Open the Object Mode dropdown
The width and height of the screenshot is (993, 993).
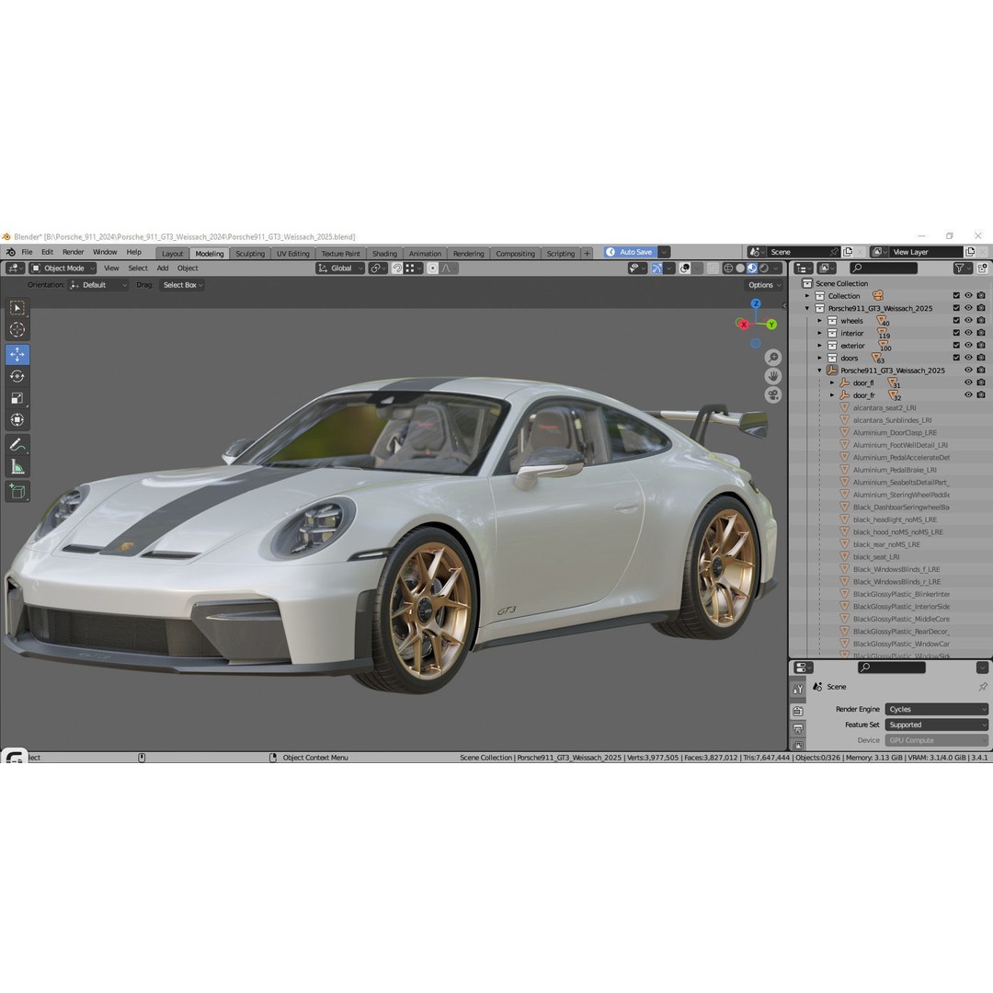63,268
